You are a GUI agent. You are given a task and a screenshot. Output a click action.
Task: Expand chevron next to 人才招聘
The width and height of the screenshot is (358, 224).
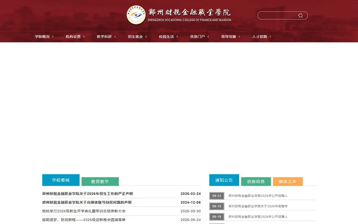(x=270, y=37)
